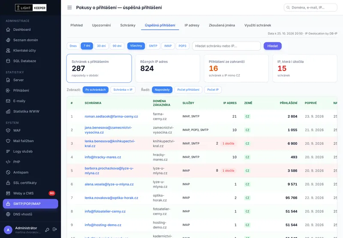This screenshot has height=238, width=343.
Task: Click the key icon next to Administrátor
Action: [47, 229]
